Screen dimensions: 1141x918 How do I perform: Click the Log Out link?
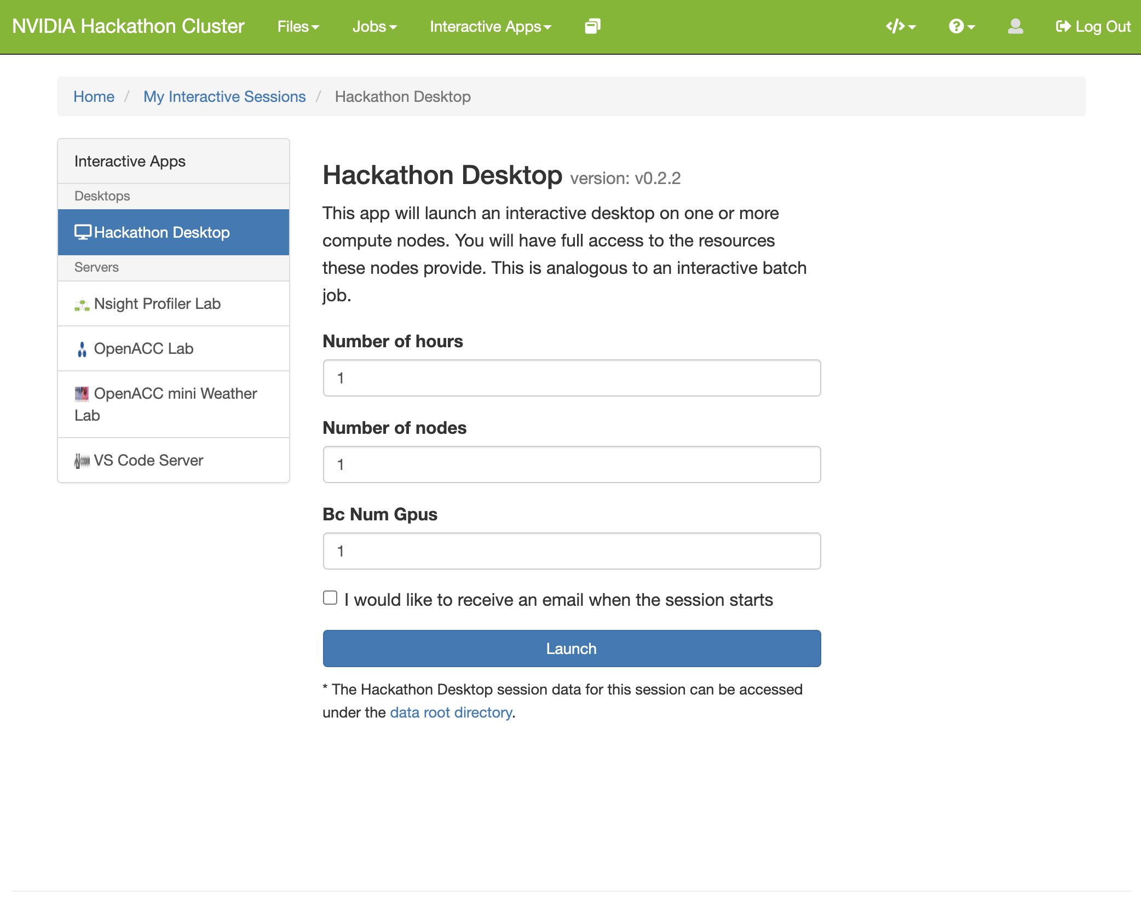click(x=1093, y=26)
